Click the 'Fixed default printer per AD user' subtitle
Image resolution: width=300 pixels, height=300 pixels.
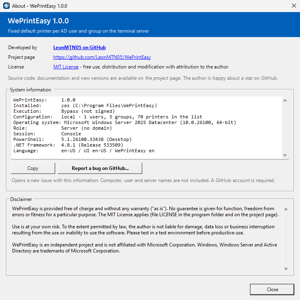78,31
